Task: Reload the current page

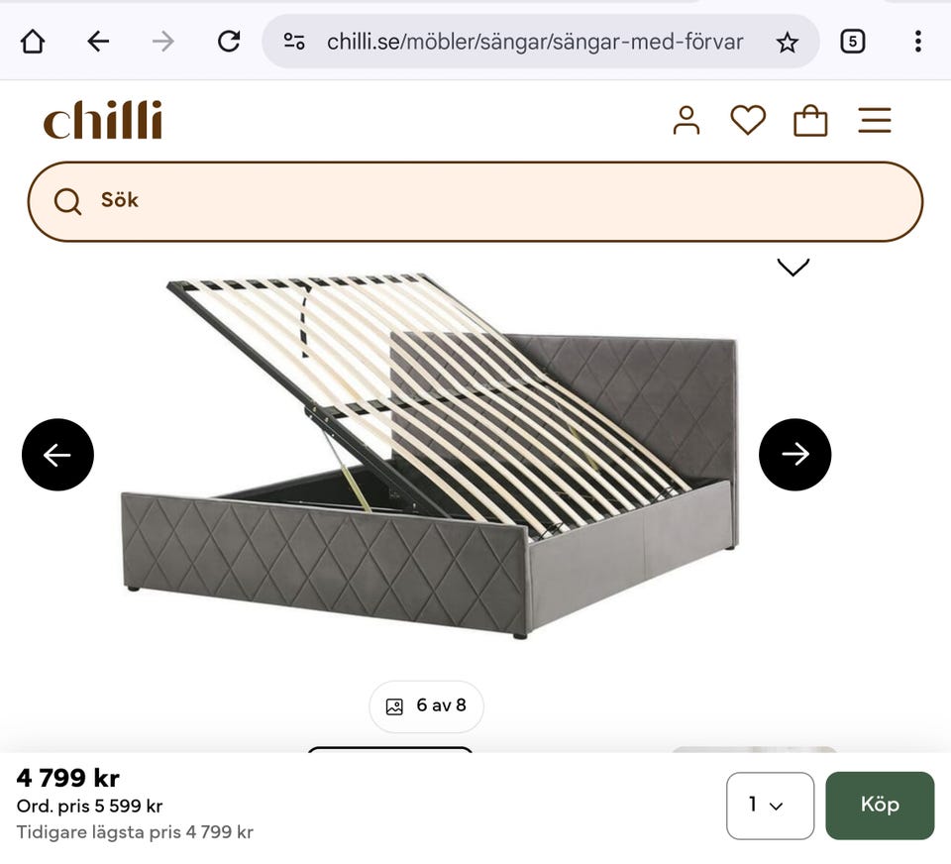Action: [x=229, y=42]
